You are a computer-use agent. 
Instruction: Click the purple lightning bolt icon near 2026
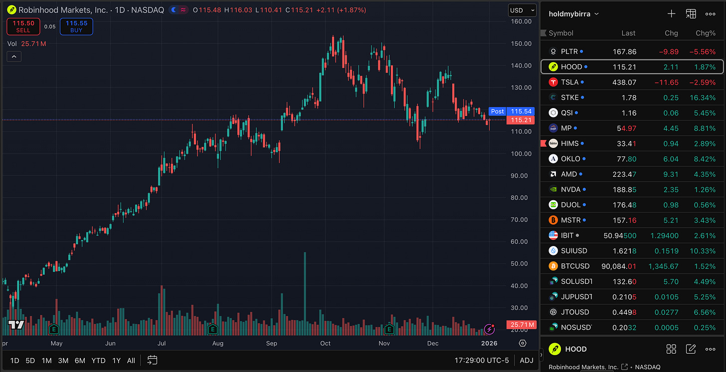490,329
